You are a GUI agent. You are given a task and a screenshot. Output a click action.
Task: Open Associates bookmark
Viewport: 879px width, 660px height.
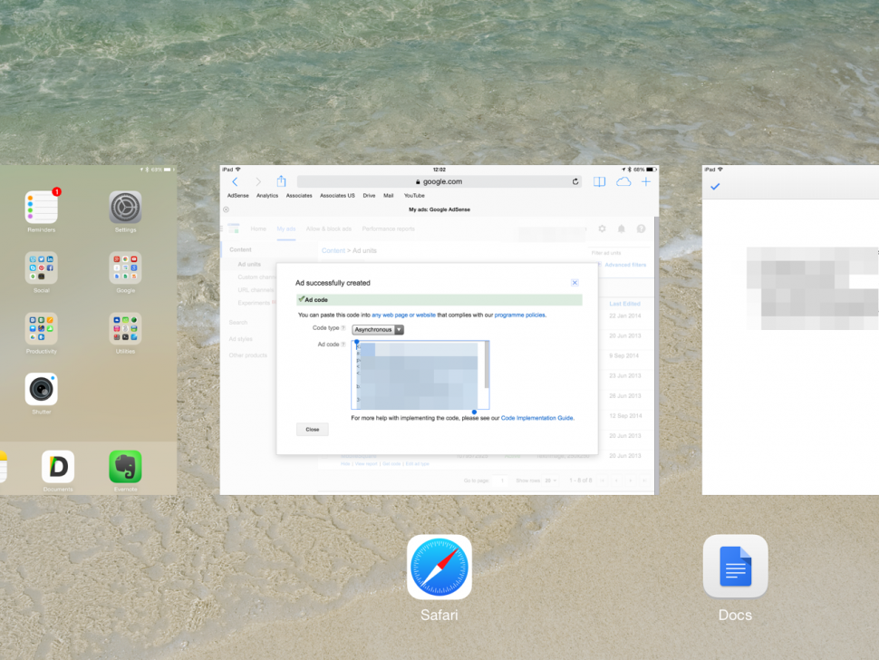point(299,196)
